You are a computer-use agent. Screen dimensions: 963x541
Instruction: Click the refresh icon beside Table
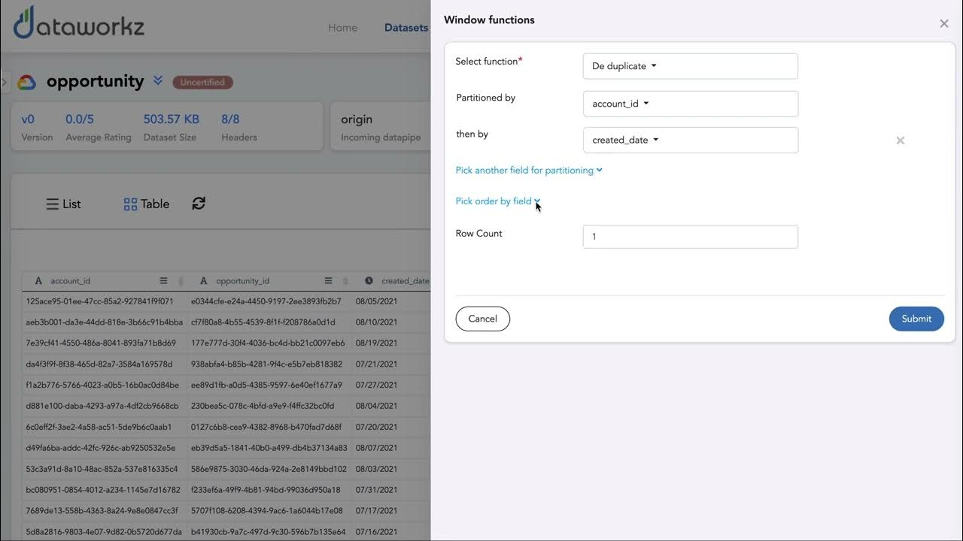coord(199,204)
